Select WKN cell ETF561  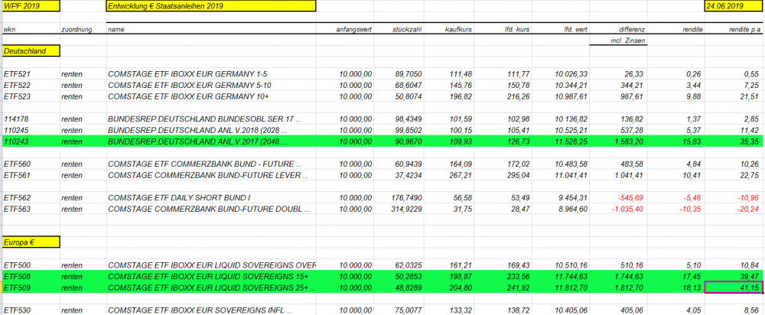click(17, 176)
